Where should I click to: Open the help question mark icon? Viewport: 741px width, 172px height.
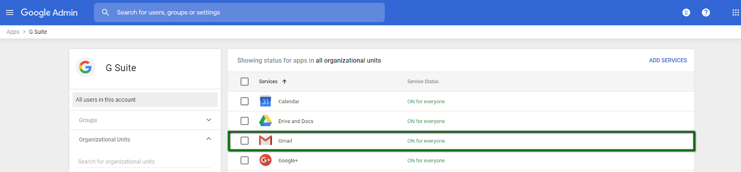[706, 12]
